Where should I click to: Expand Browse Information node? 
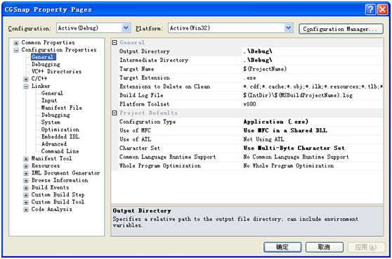click(x=26, y=180)
